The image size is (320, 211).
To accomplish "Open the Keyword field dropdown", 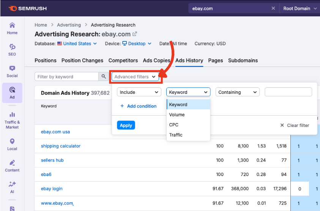I will [x=188, y=92].
